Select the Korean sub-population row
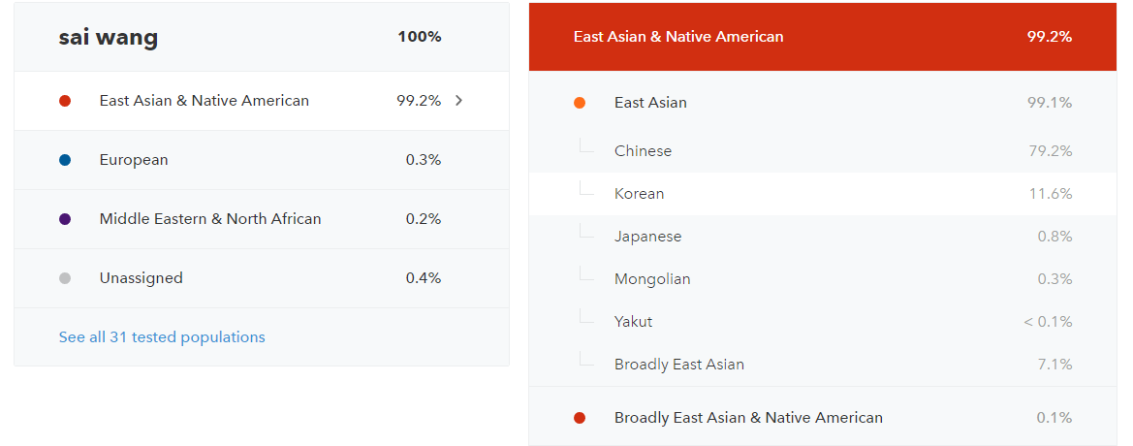Viewport: 1133px width, 446px height. (x=823, y=194)
